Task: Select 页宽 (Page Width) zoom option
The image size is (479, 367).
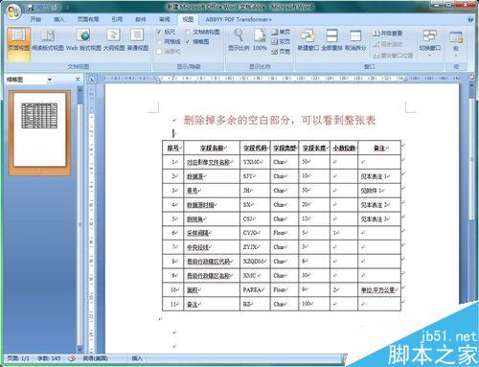Action: (x=281, y=52)
